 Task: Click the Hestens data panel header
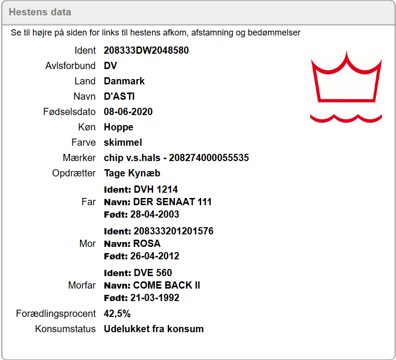(40, 12)
